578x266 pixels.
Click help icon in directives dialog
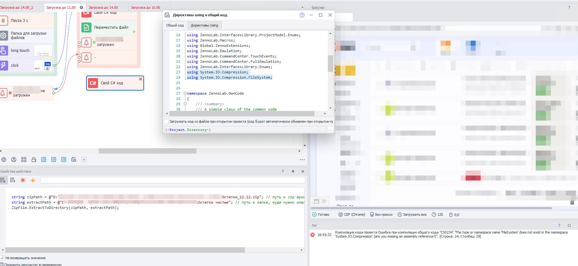click(302, 15)
